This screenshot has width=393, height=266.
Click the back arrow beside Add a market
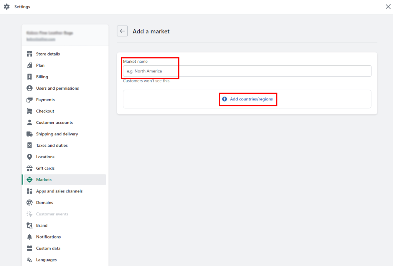[x=122, y=31]
